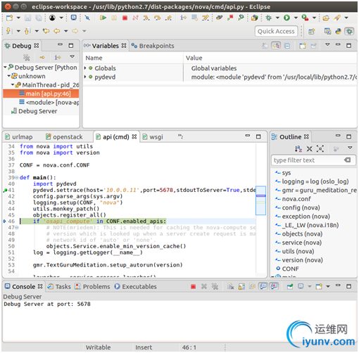Switch to the Breakpoints tab
This screenshot has width=359, height=353.
click(153, 46)
